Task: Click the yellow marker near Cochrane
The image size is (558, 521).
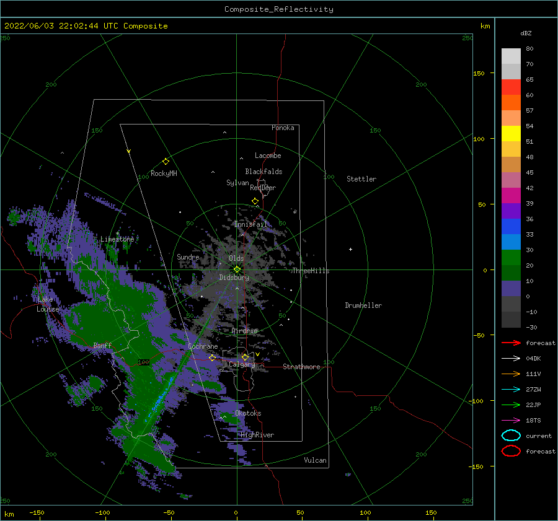Action: (212, 357)
